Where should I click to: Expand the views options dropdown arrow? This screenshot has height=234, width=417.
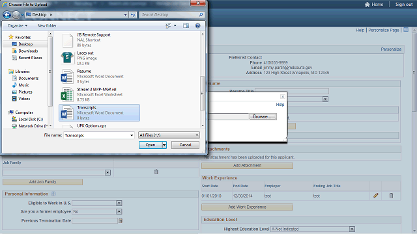pyautogui.click(x=175, y=26)
